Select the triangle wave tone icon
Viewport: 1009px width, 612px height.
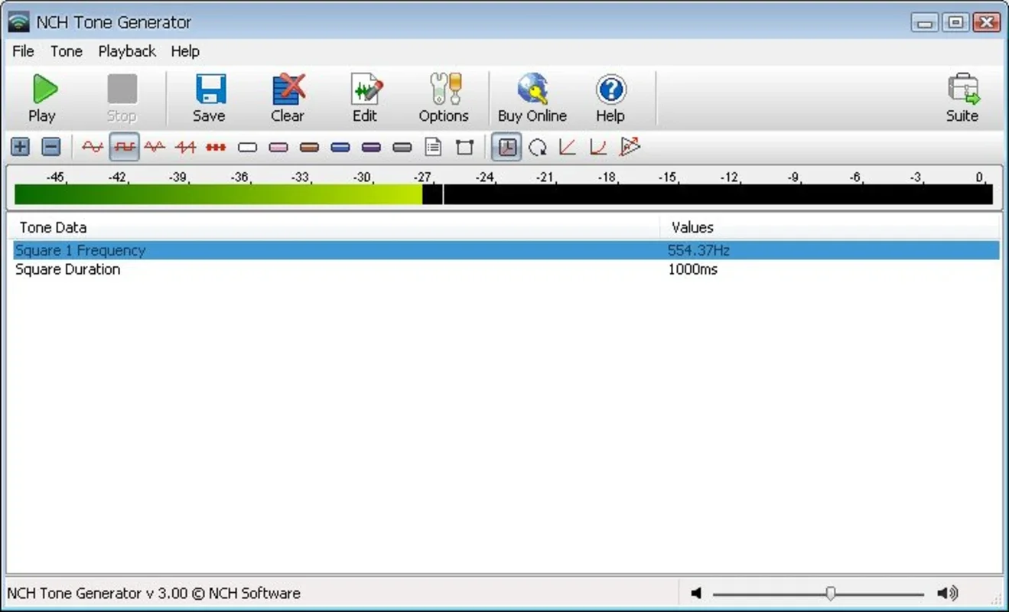pyautogui.click(x=155, y=147)
